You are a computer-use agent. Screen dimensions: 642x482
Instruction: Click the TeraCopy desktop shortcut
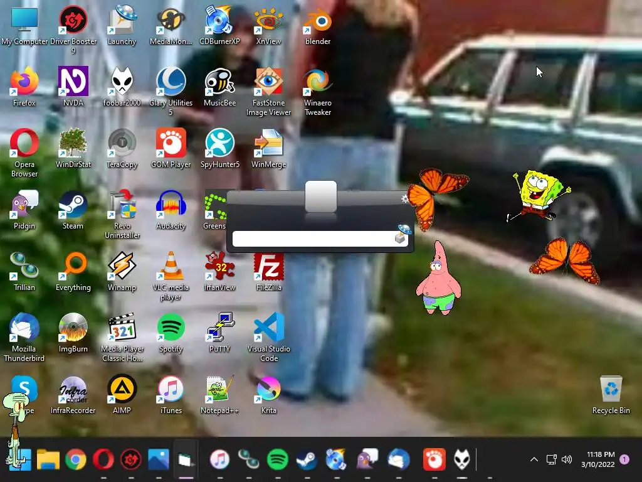click(122, 148)
